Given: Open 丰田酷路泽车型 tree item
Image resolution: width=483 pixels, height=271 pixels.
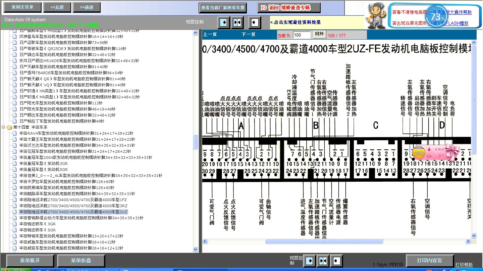Looking at the screenshot, I should click(77, 194).
